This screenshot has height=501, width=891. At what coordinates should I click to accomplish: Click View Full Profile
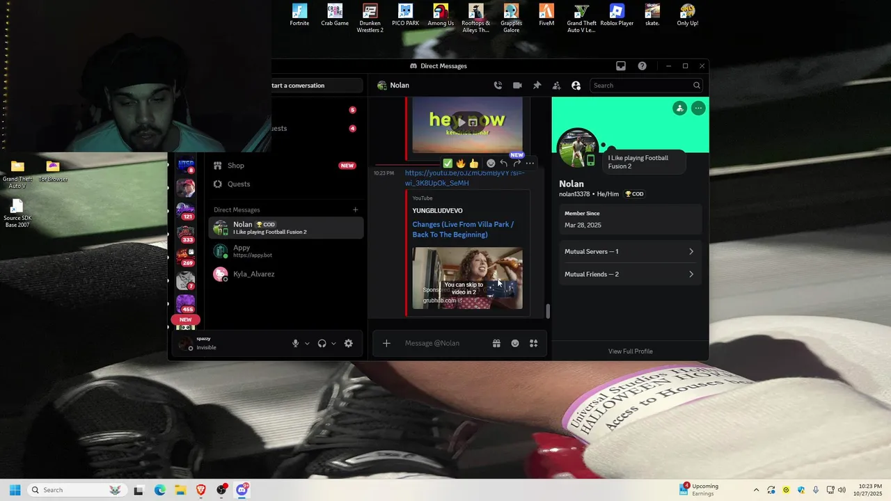[631, 351]
